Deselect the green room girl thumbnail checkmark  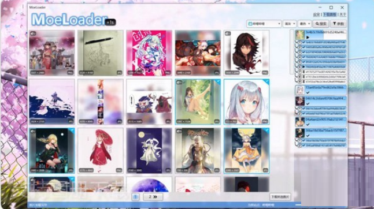click(x=218, y=82)
